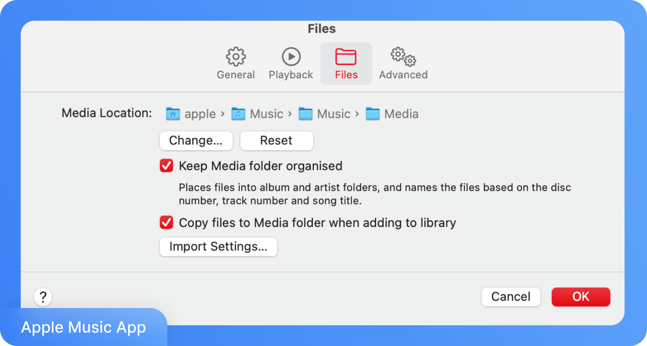Click the chevron just before Media folder
The width and height of the screenshot is (647, 346).
(x=357, y=114)
